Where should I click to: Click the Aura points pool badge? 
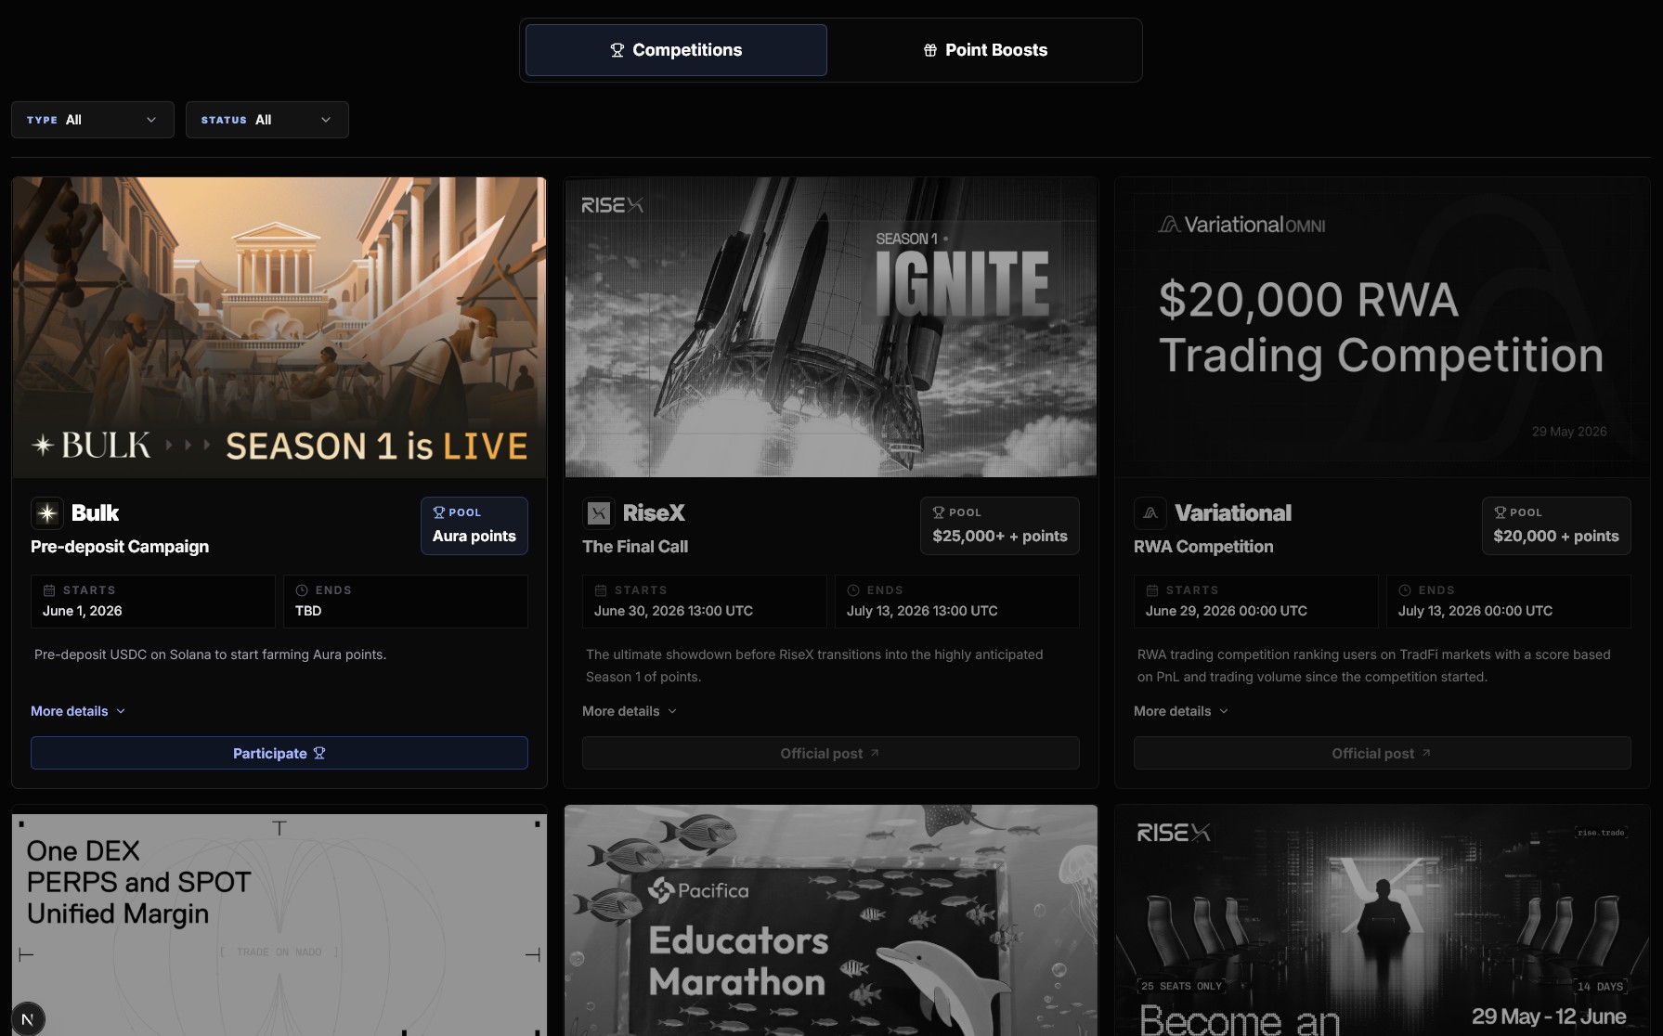pyautogui.click(x=474, y=525)
